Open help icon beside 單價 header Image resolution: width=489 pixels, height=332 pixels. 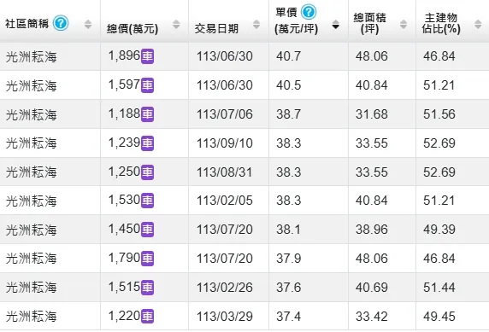(x=309, y=12)
